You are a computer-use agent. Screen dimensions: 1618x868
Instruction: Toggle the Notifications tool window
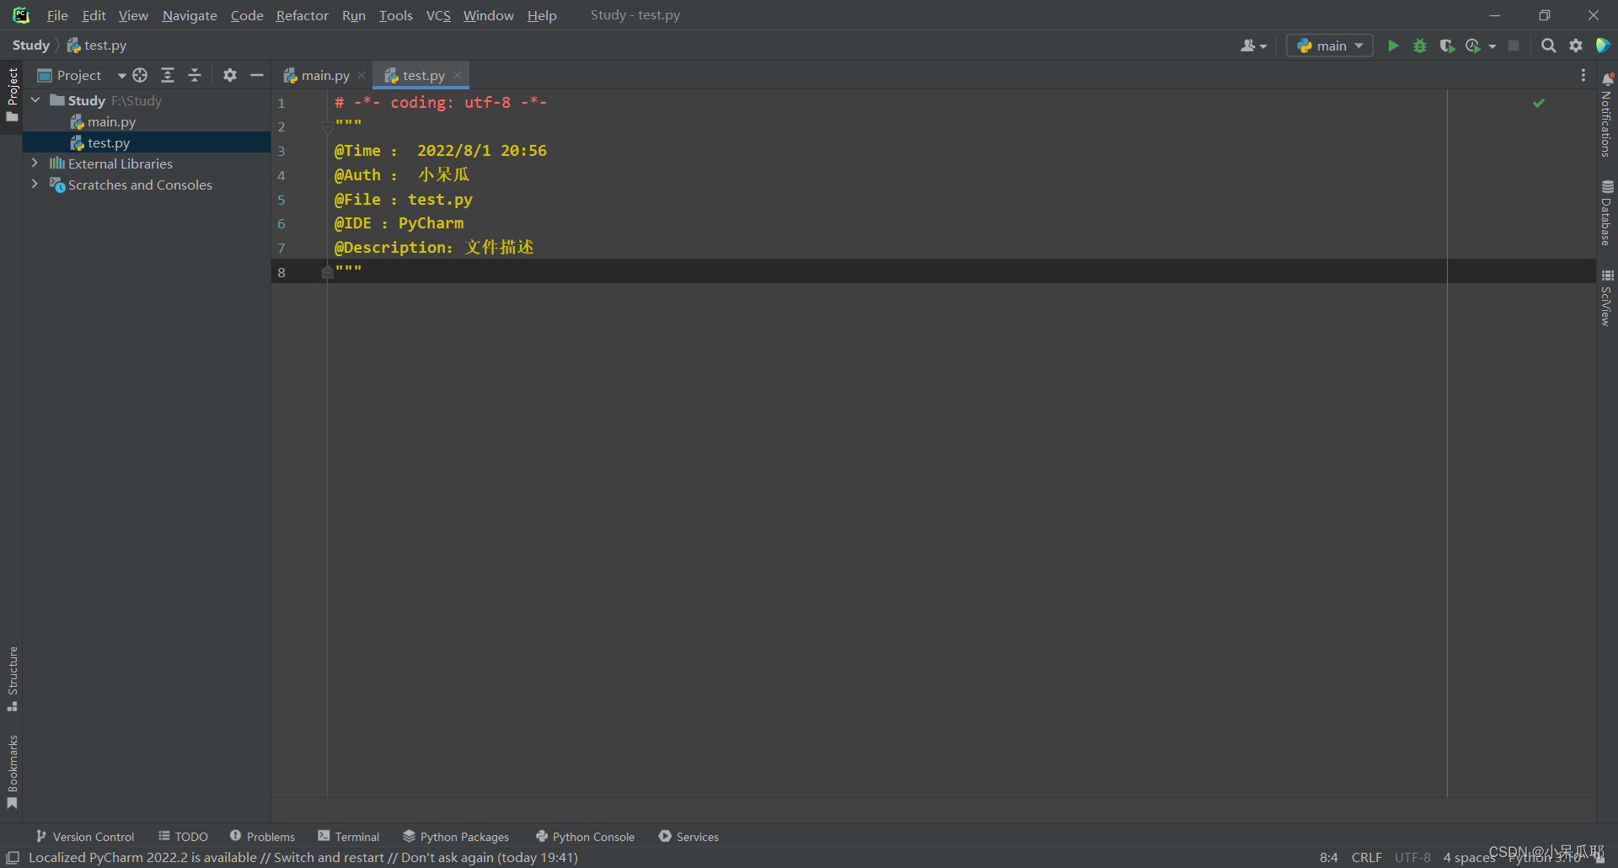pos(1606,115)
